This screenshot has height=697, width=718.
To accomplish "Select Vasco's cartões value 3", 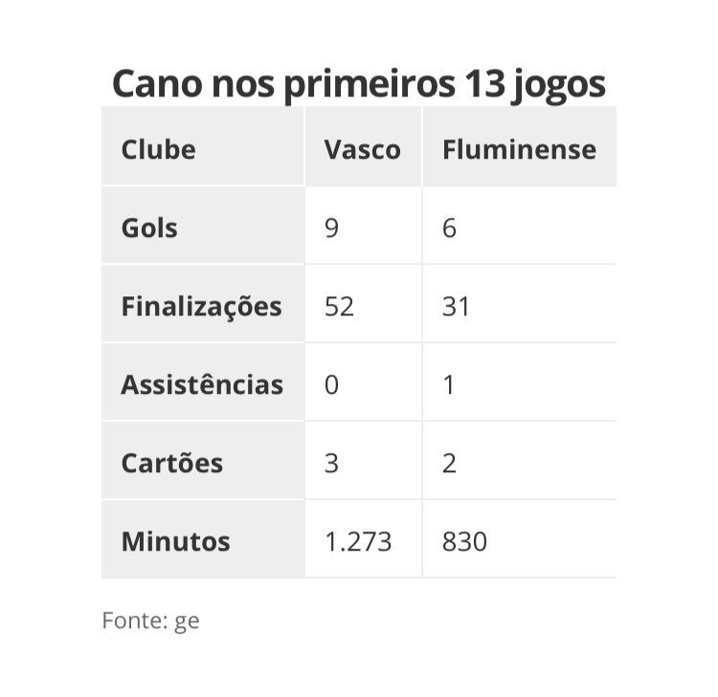I will (x=331, y=464).
